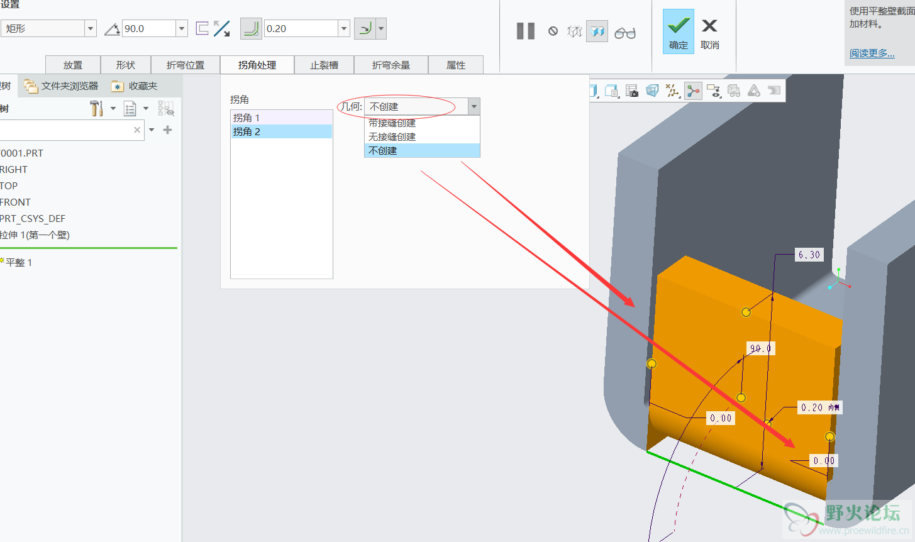Click the favorites star folder icon

[117, 86]
